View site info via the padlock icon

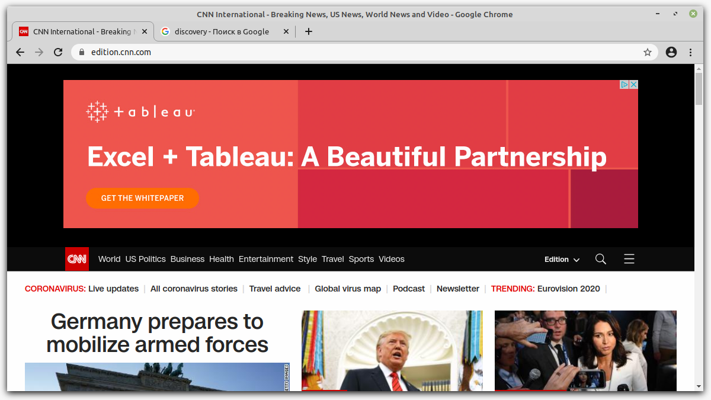(x=82, y=52)
